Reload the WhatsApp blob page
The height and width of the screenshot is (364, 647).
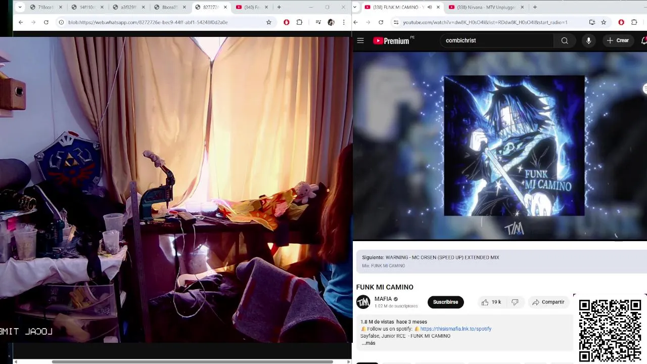[x=46, y=22]
